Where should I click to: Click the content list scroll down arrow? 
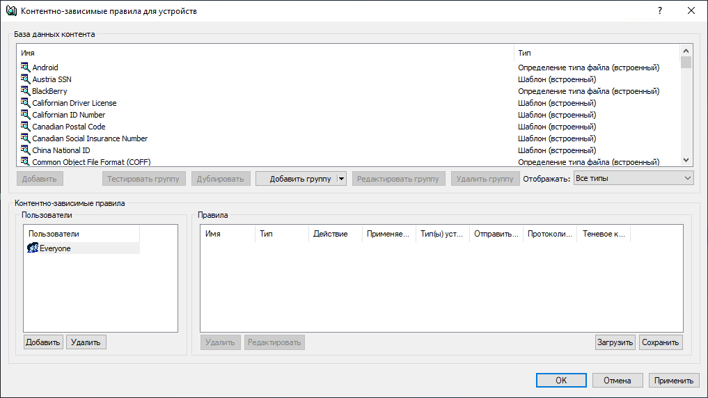tap(686, 160)
